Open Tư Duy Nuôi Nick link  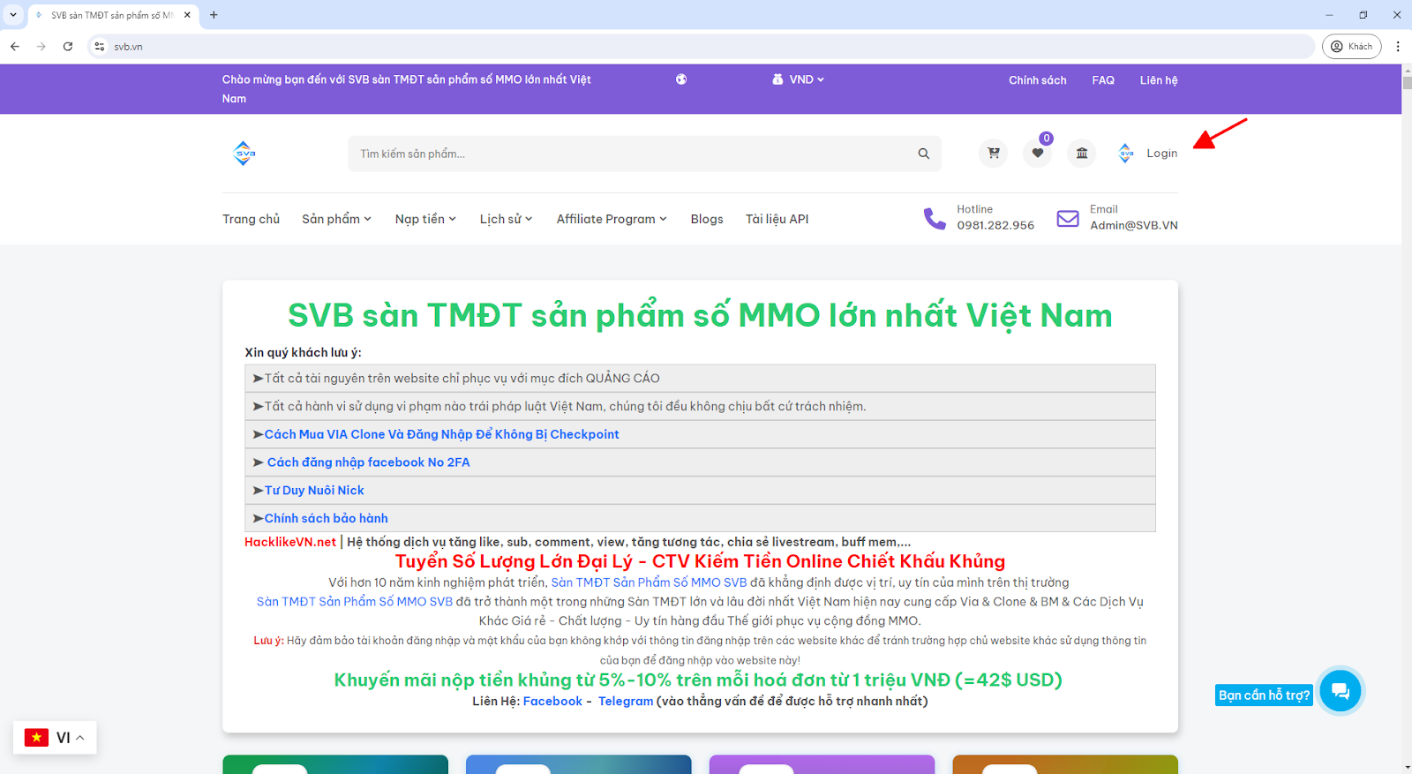(x=314, y=491)
